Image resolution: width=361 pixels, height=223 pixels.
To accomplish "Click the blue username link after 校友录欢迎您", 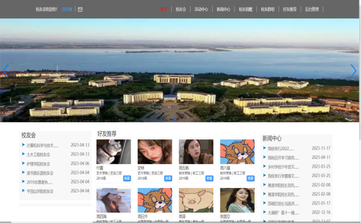I will (x=67, y=9).
